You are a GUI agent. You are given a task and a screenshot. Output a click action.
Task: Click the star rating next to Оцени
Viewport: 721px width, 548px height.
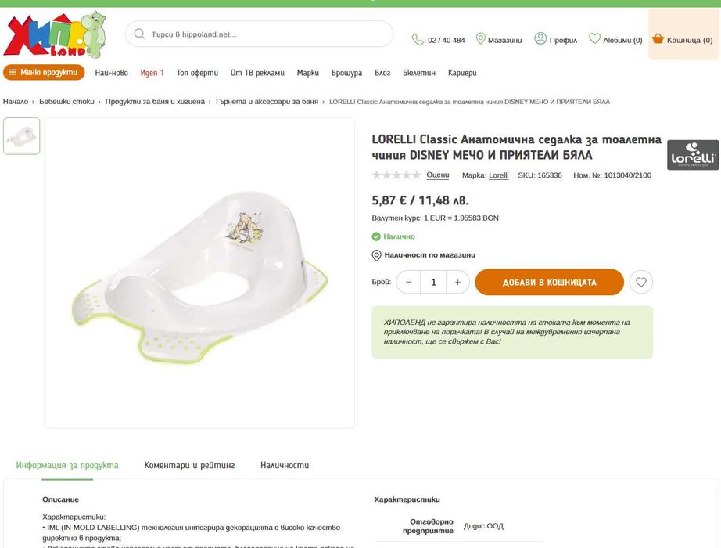coord(396,175)
